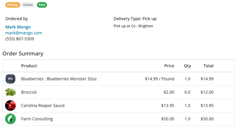The height and width of the screenshot is (131, 238).
Task: Select the Blueberries Monster 32oz product name
Action: 59,79
